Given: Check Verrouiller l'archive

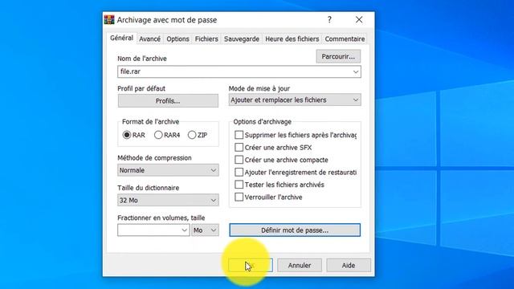Looking at the screenshot, I should click(x=239, y=197).
